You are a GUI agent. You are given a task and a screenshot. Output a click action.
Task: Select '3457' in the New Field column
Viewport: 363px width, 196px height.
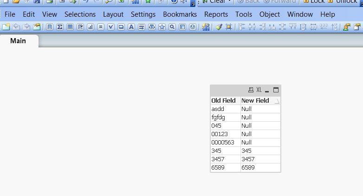260,159
